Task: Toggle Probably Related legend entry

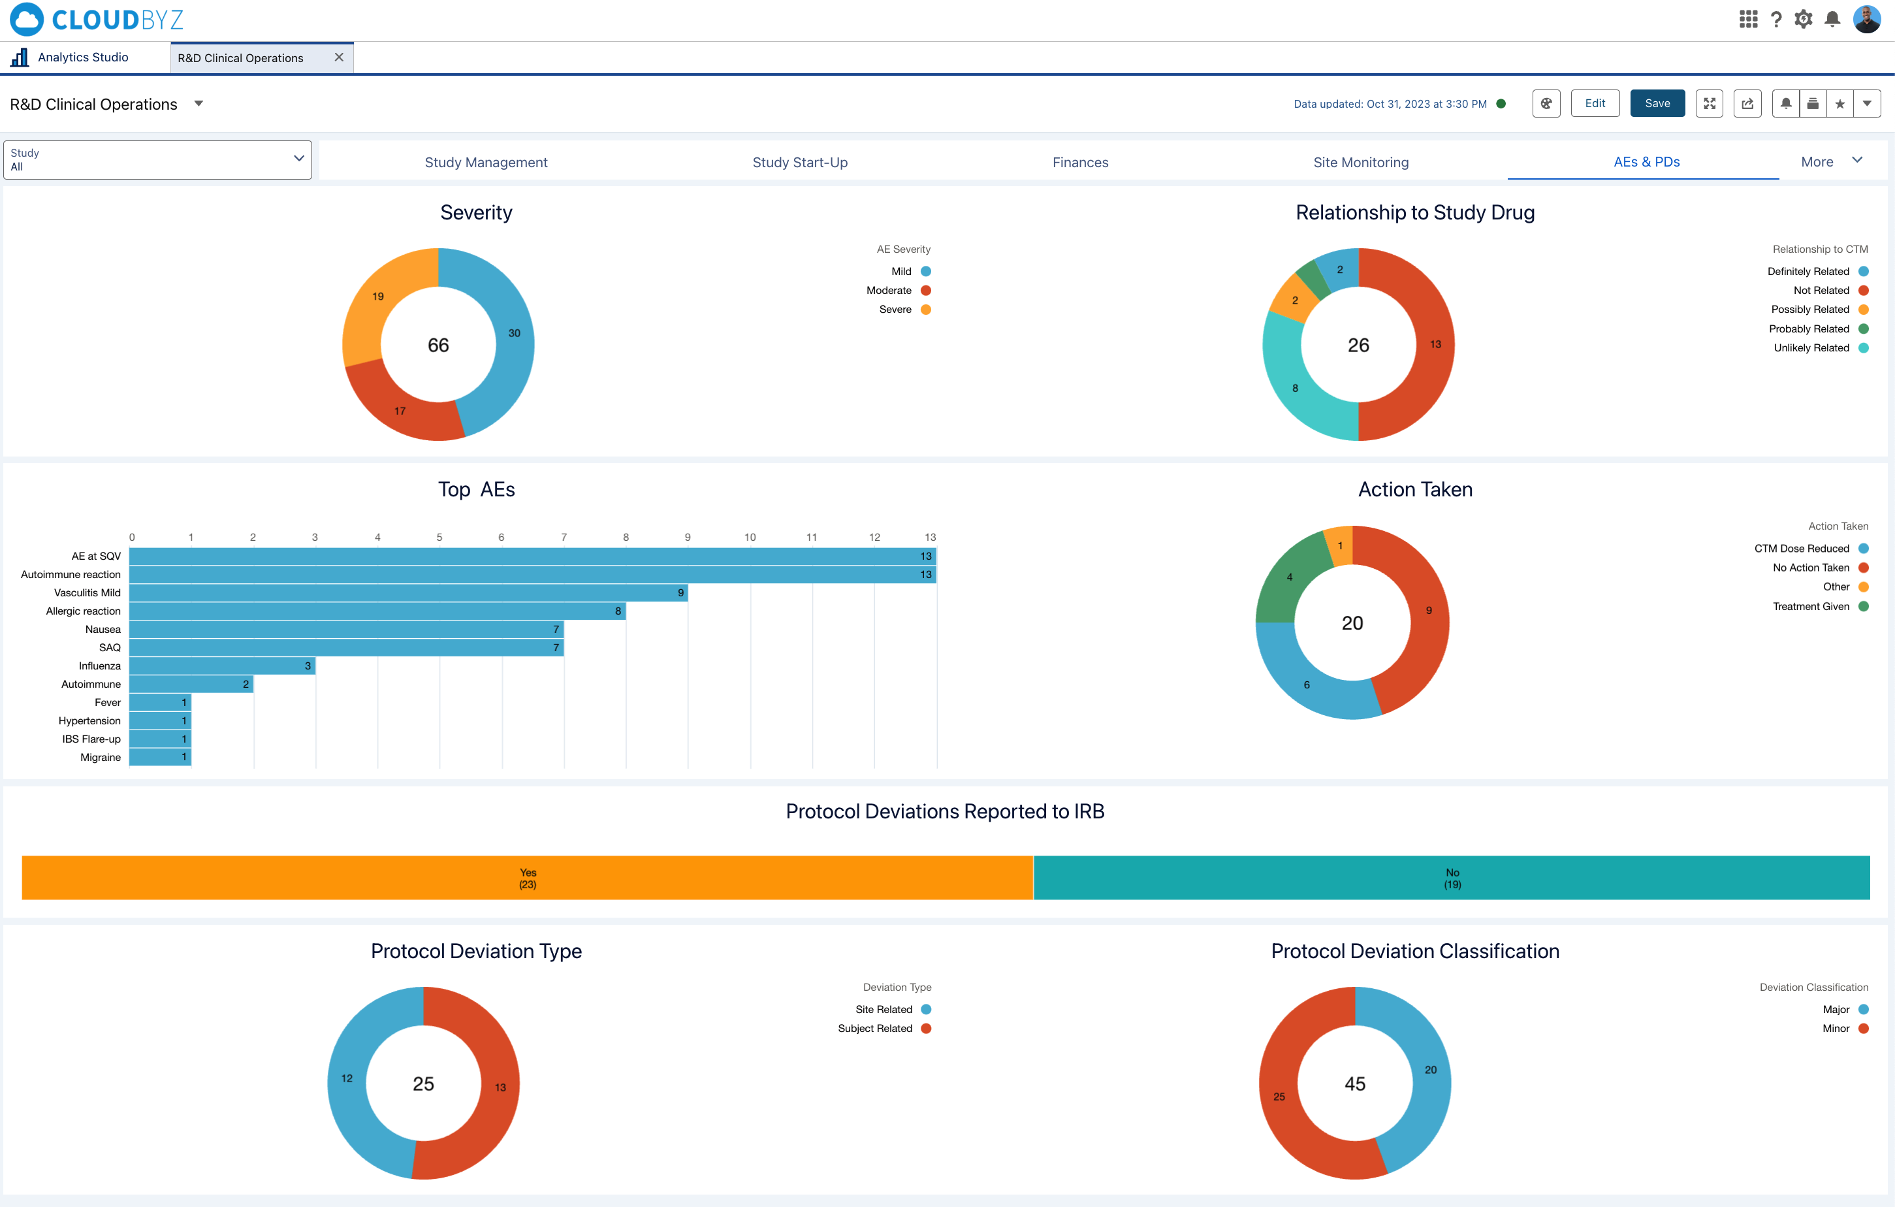Action: click(x=1818, y=329)
